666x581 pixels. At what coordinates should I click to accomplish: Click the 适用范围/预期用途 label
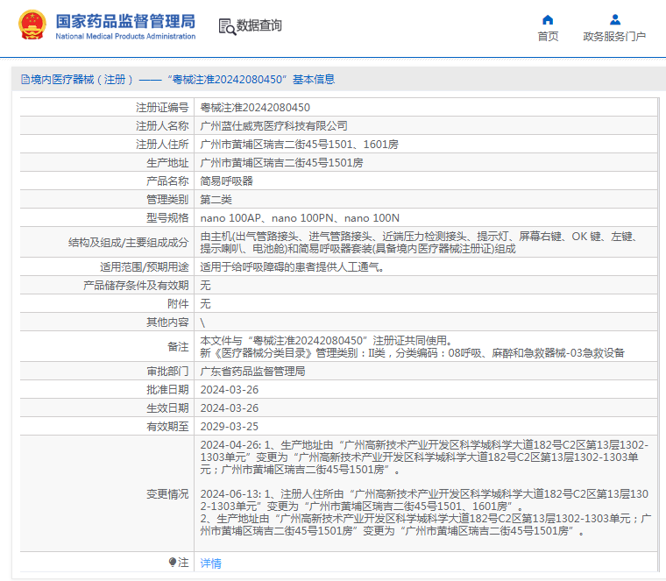point(144,266)
